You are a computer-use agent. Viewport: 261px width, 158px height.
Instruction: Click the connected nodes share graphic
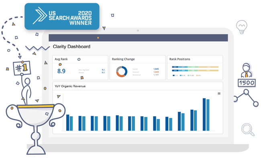[x=246, y=98]
